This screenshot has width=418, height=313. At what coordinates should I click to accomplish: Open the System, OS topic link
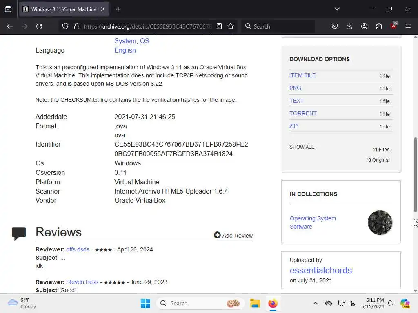[132, 41]
